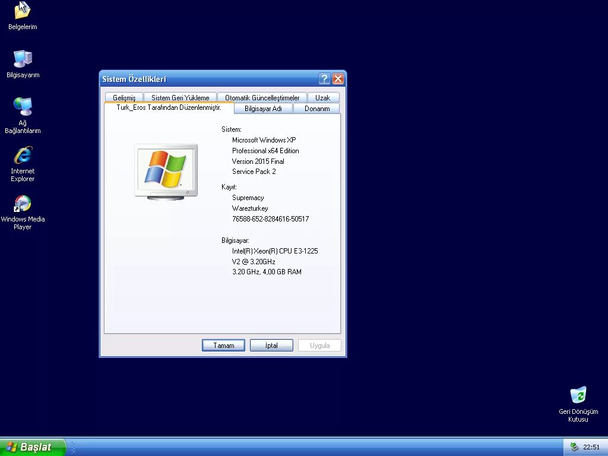This screenshot has width=608, height=456.
Task: Click the Warezturkey registration text
Action: point(250,208)
